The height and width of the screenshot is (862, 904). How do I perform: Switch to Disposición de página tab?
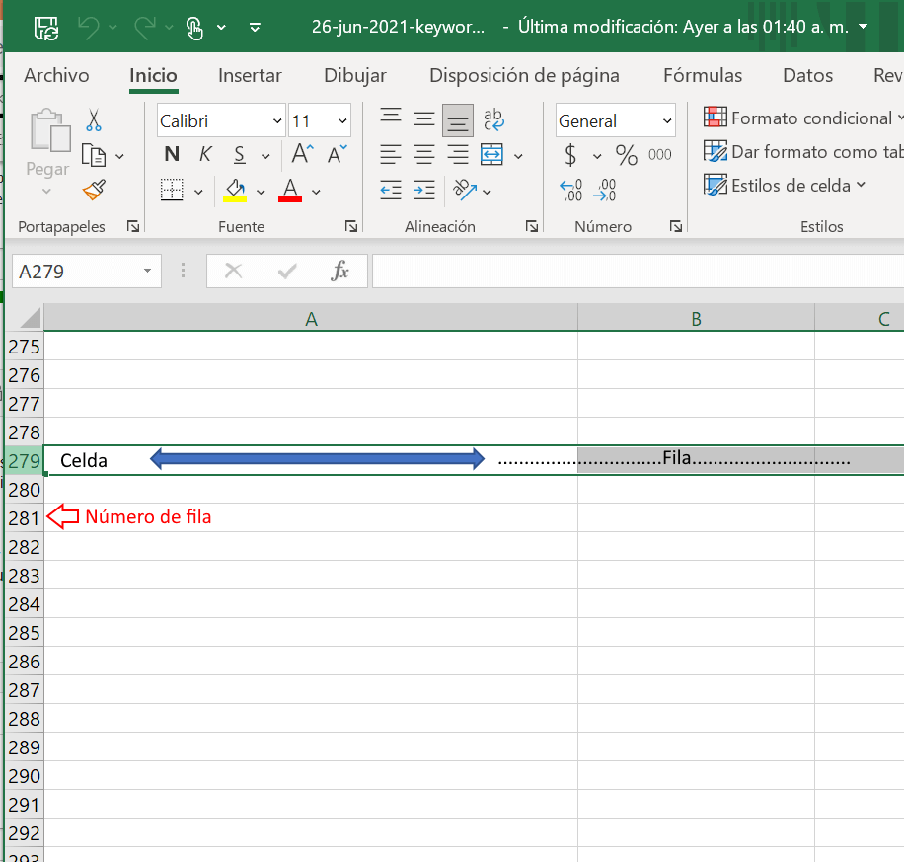(524, 76)
